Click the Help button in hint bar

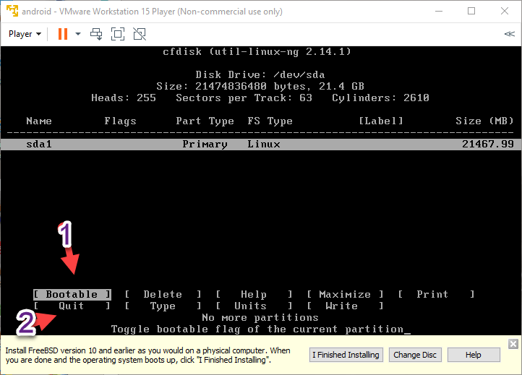[x=474, y=355]
